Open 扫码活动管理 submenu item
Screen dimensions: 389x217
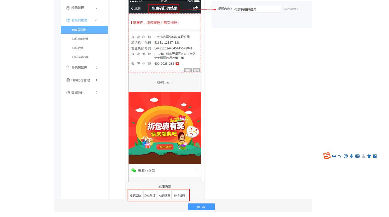(x=80, y=39)
